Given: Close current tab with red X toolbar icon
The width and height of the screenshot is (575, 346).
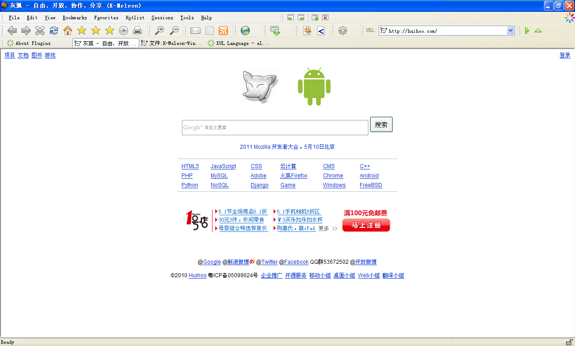Looking at the screenshot, I should coord(325,18).
